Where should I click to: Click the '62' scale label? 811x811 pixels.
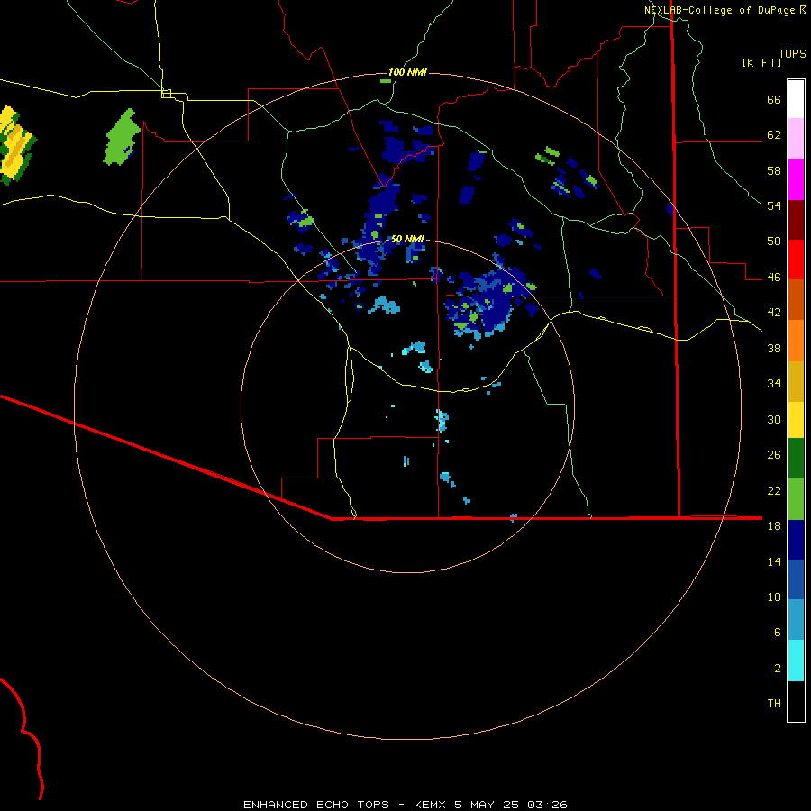(774, 135)
